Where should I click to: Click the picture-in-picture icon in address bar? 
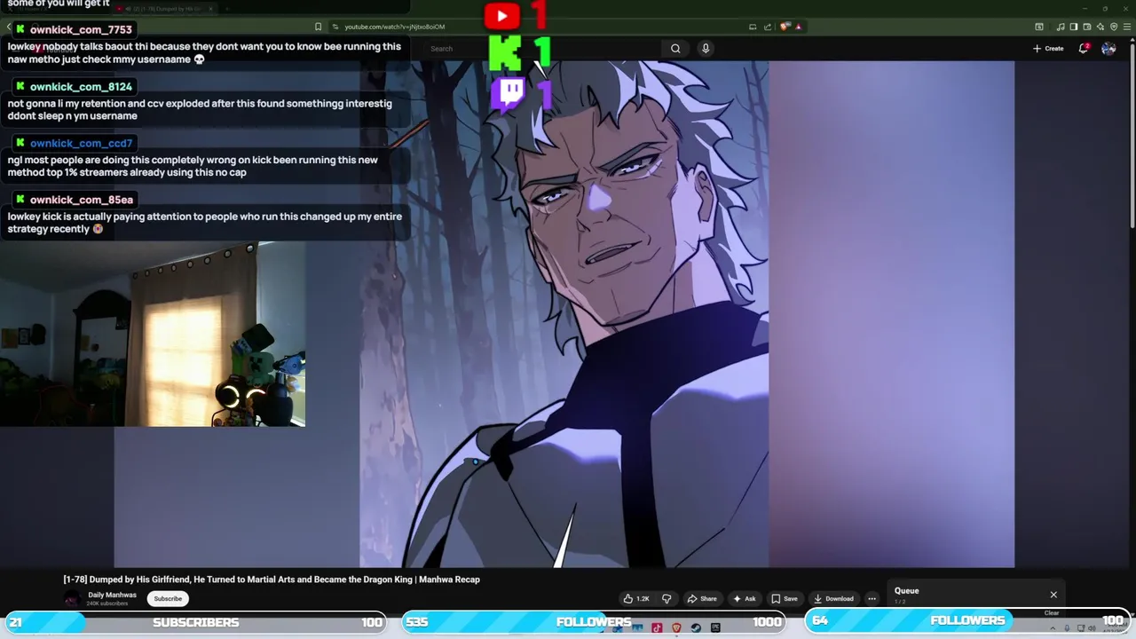pos(753,27)
